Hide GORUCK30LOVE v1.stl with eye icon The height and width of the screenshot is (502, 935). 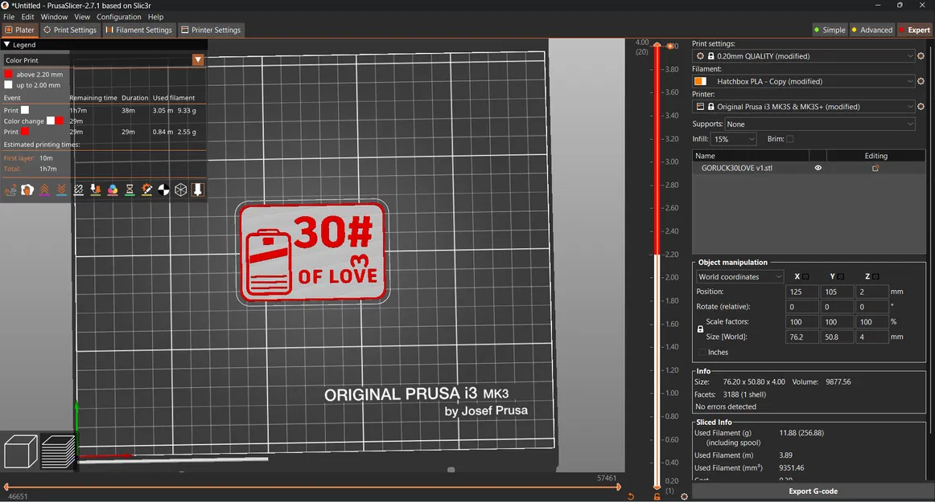(x=818, y=169)
